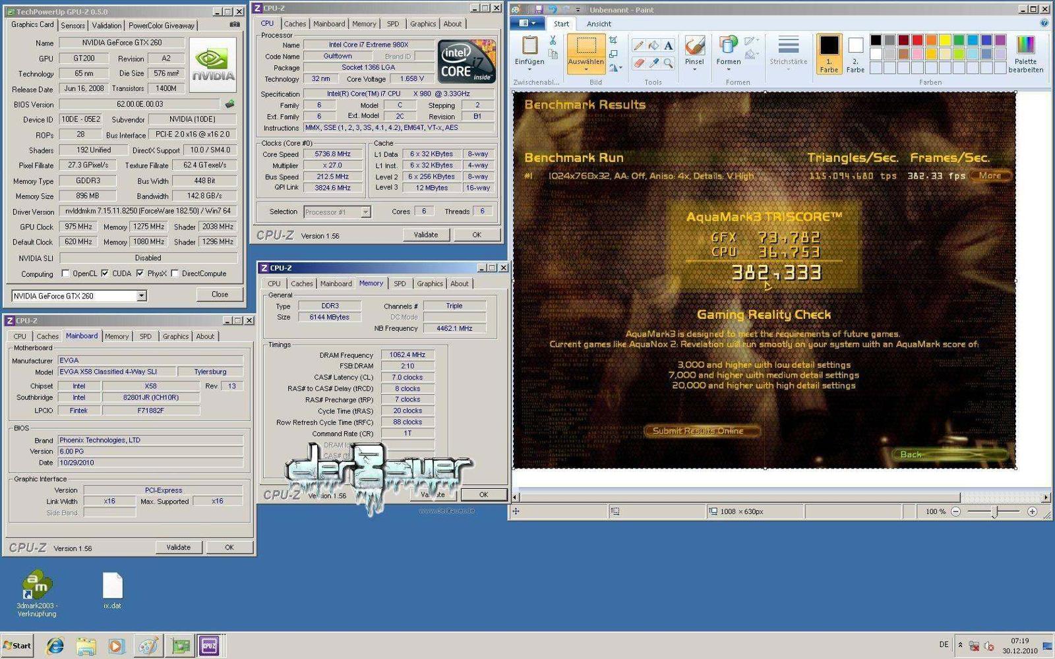The width and height of the screenshot is (1055, 659).
Task: Click the Einfügen paste icon
Action: [529, 45]
